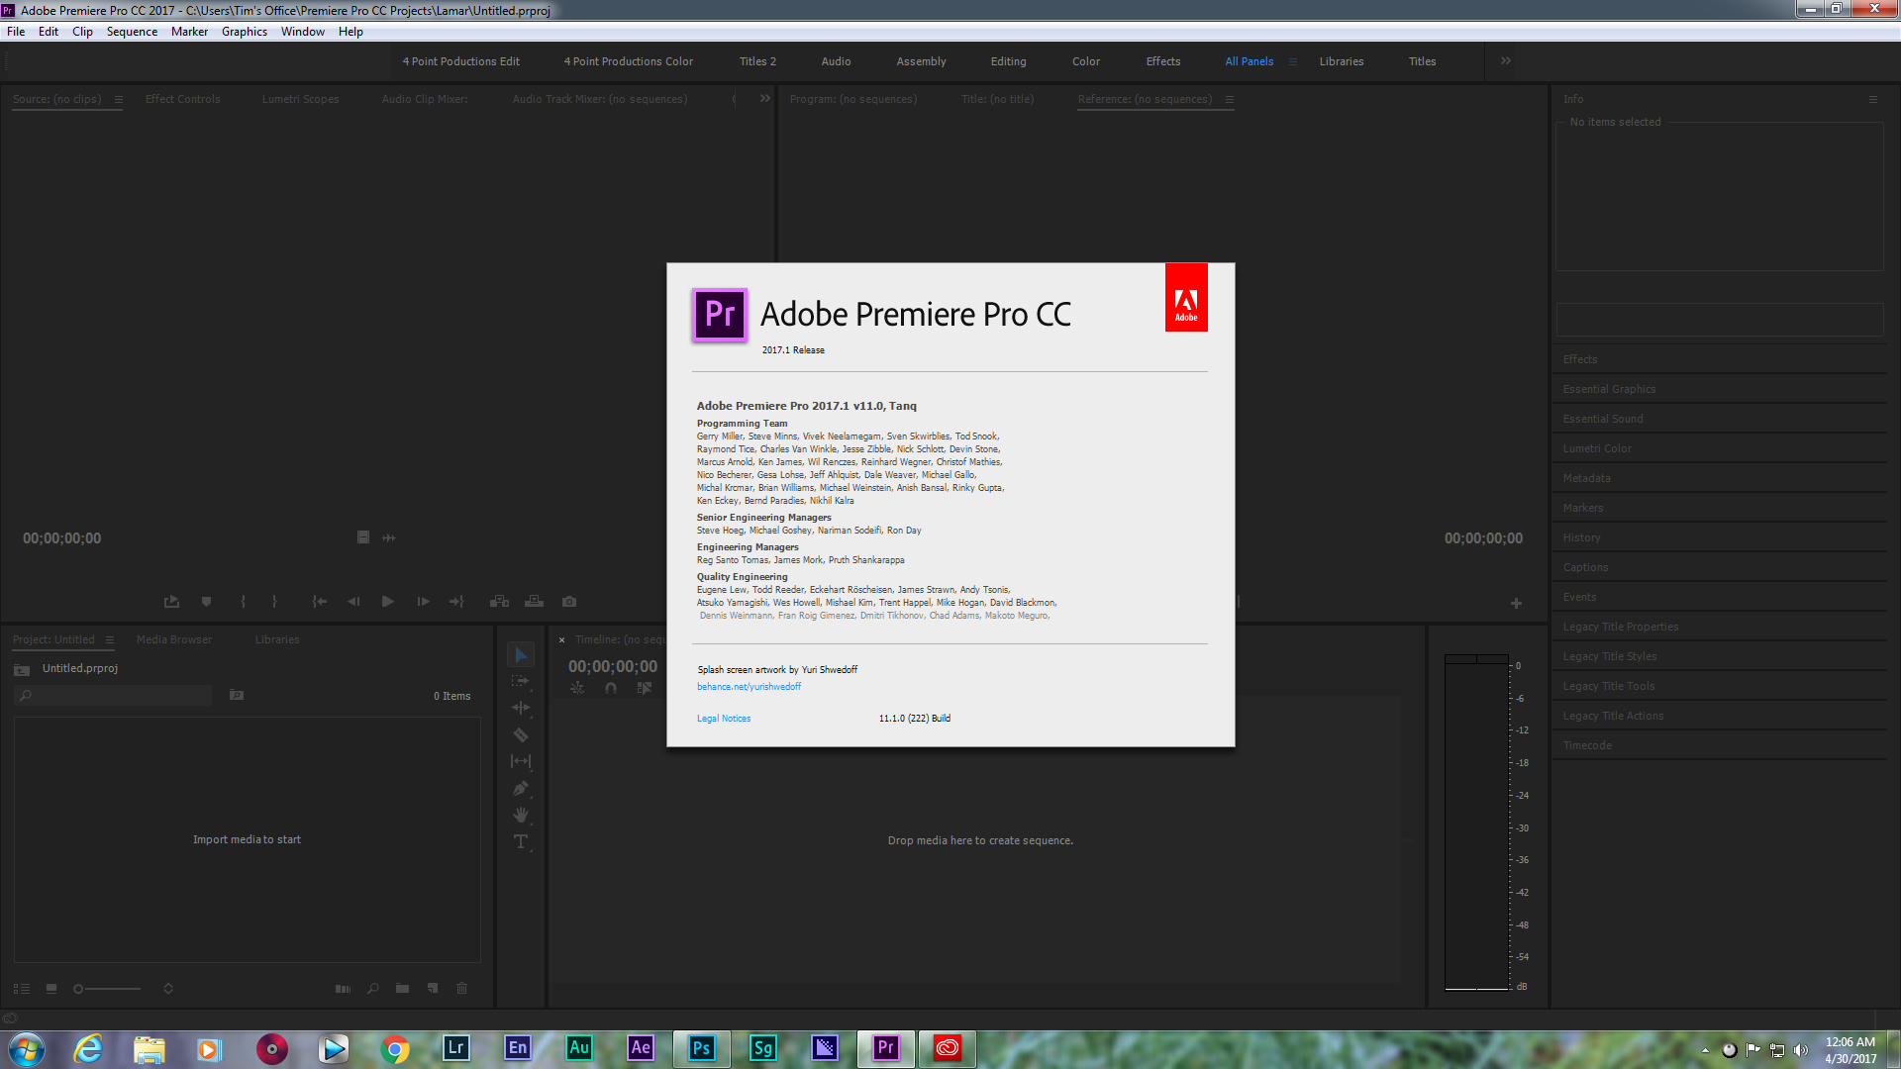
Task: Select the Ripple Edit tool
Action: click(521, 708)
